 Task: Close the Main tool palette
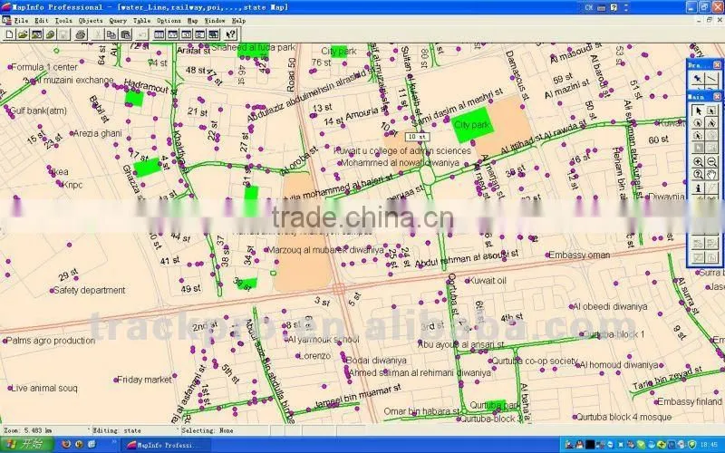point(717,97)
